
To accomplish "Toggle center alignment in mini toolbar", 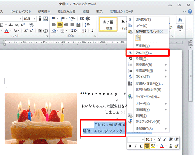I will 147,146.
